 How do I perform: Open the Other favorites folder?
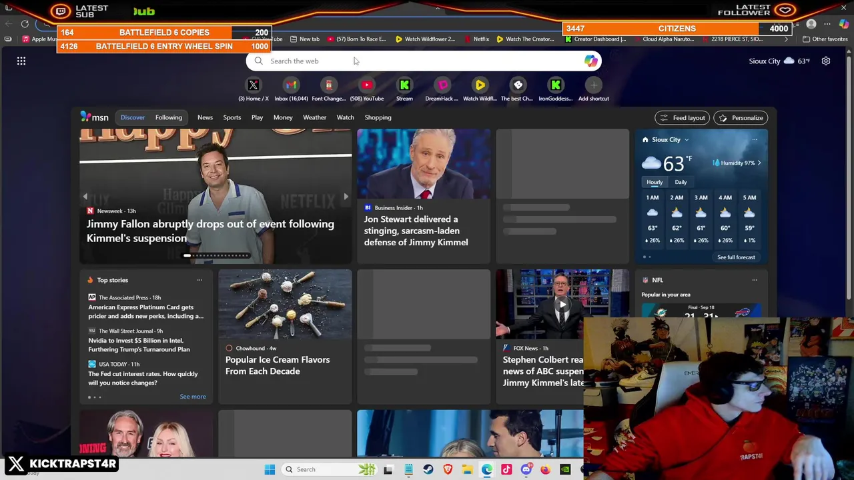(825, 39)
